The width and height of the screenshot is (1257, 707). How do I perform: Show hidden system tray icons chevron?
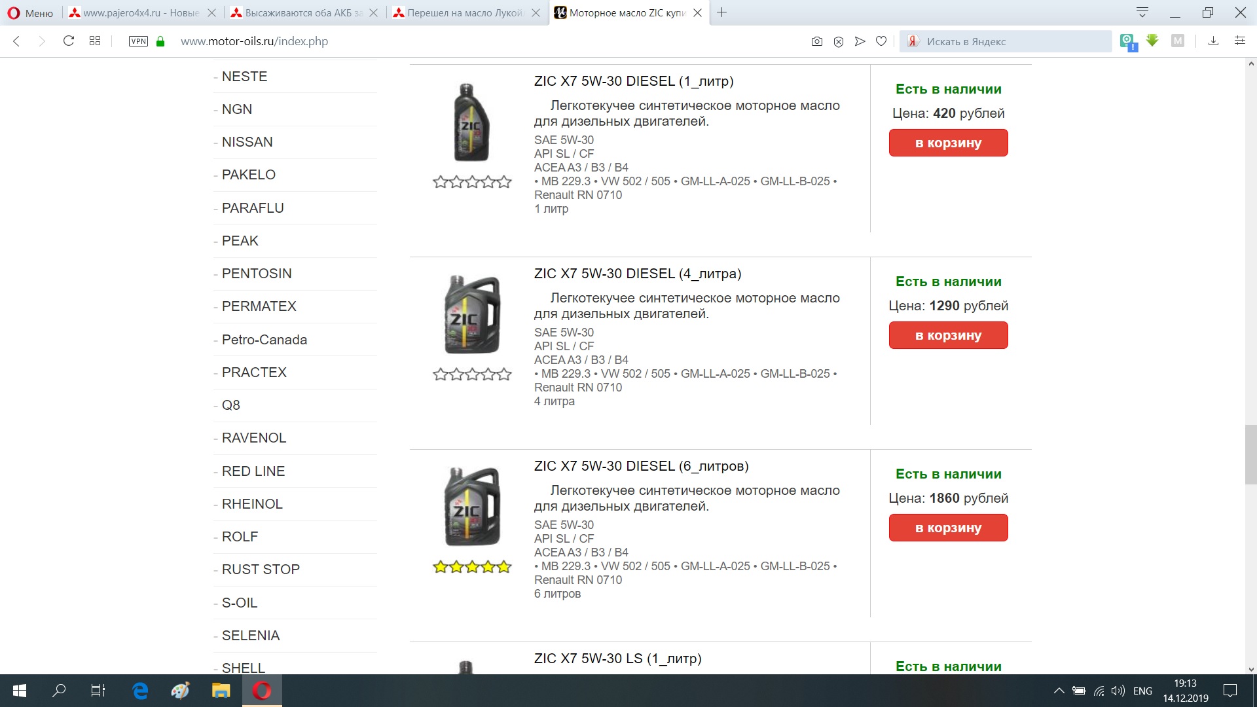pyautogui.click(x=1059, y=691)
